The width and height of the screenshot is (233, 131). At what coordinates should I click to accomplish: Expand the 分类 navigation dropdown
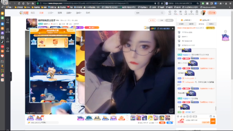[50, 13]
